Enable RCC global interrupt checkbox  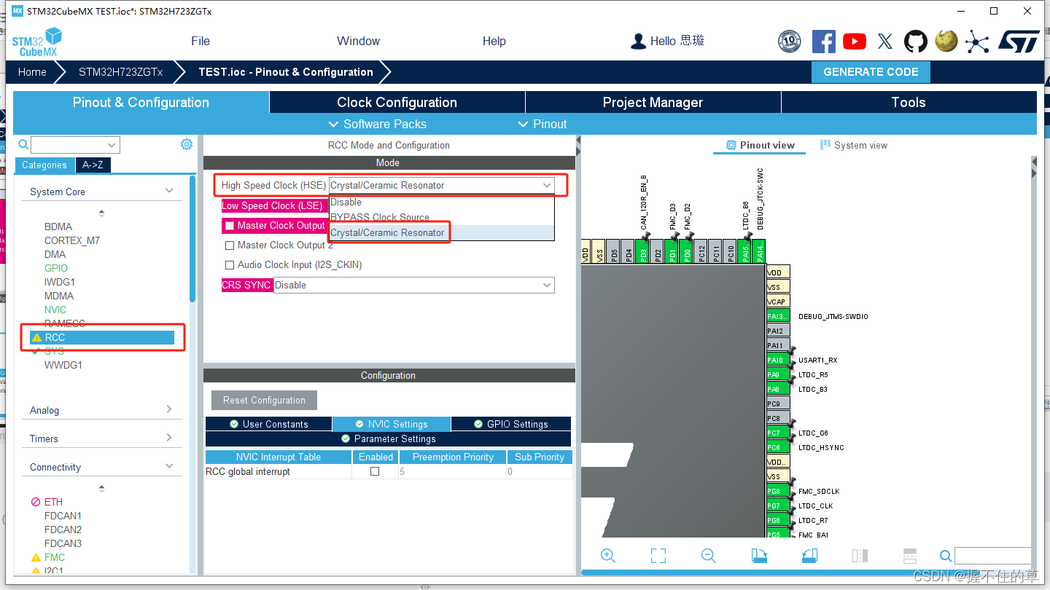pyautogui.click(x=375, y=471)
